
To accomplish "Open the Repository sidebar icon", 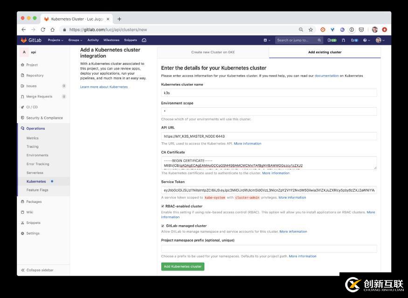I will 22,75.
